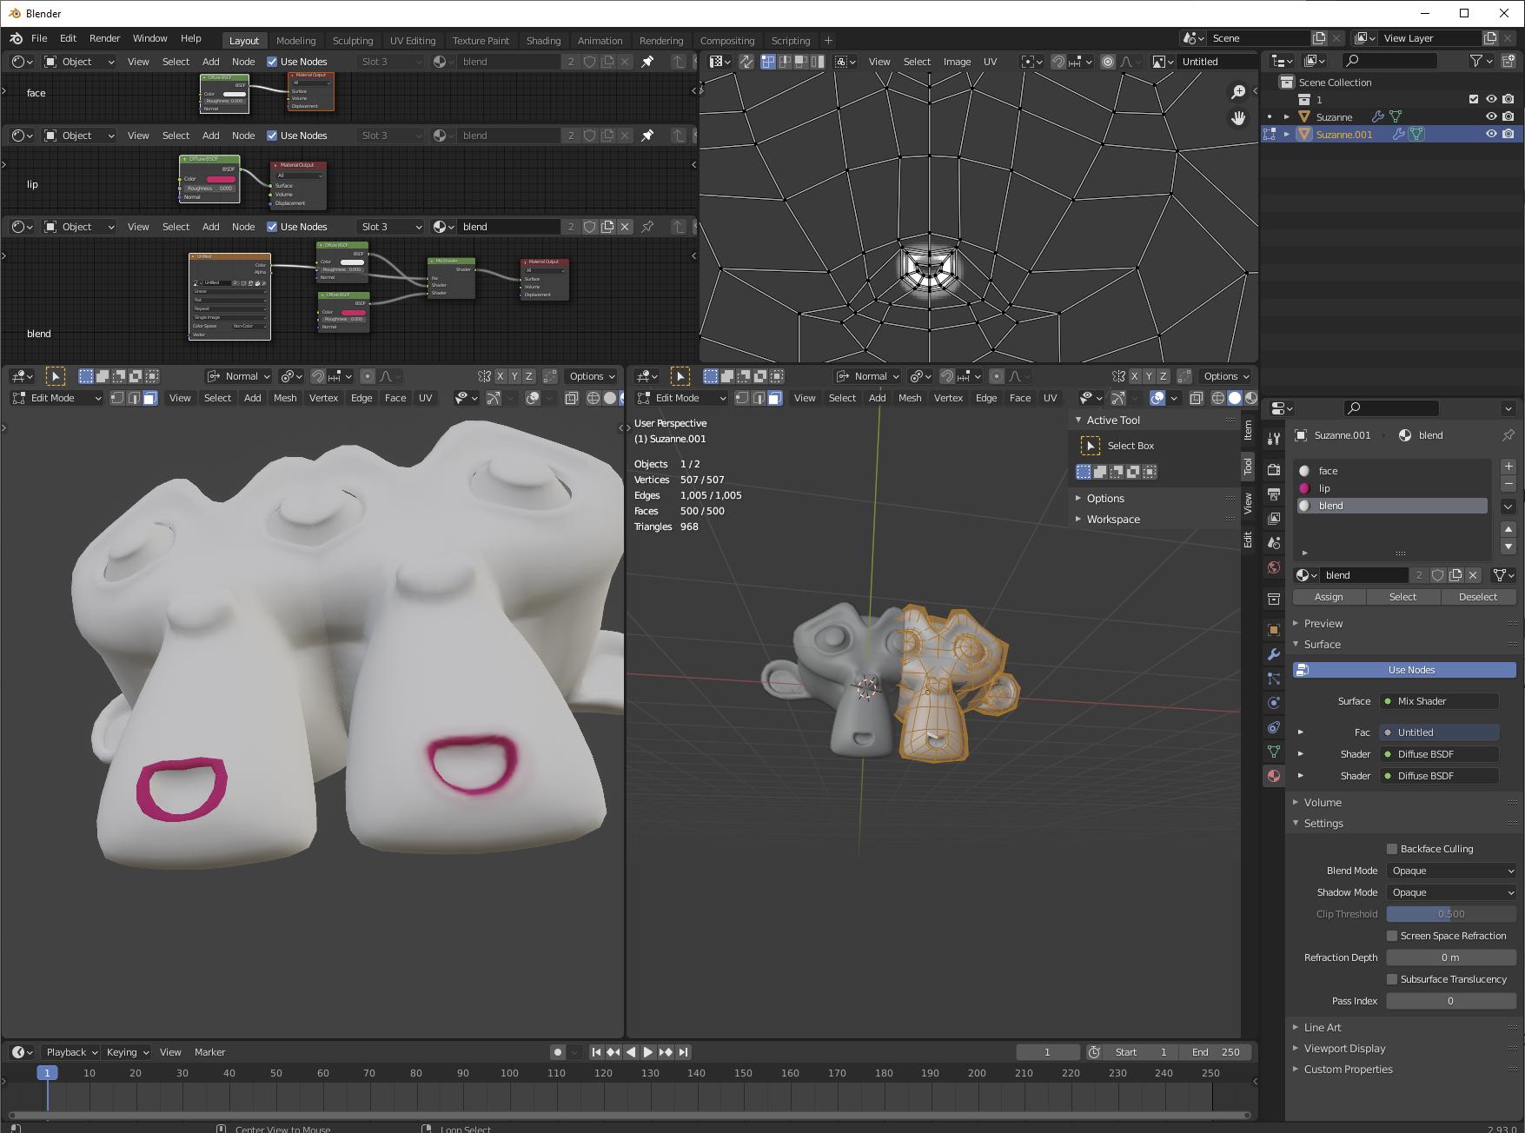Switch to solid viewport shading in right viewport

coord(1234,398)
